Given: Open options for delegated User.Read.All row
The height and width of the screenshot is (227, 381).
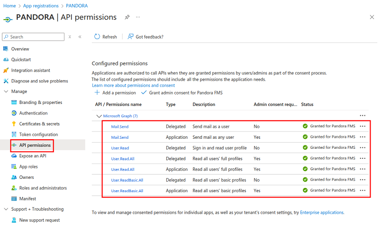Looking at the screenshot, I should pyautogui.click(x=362, y=158).
